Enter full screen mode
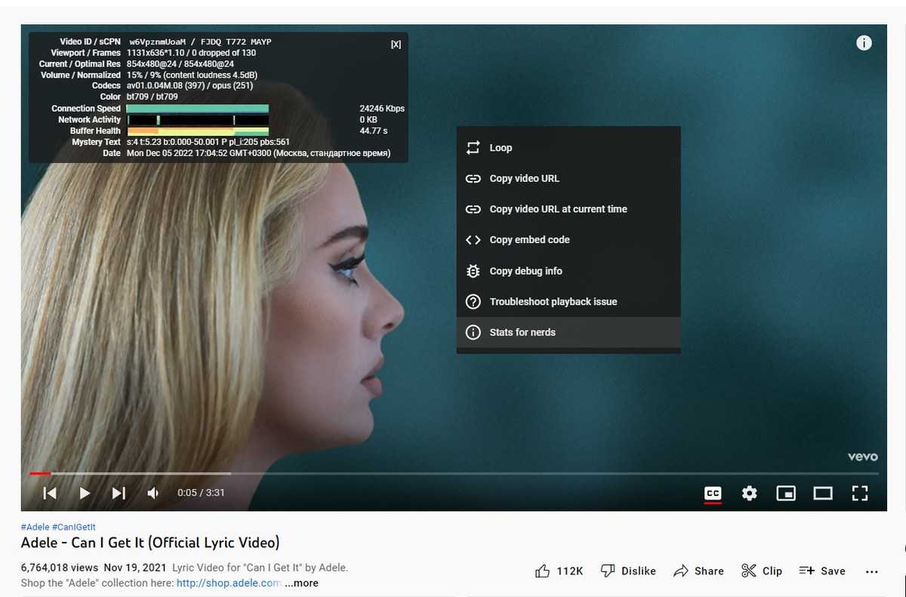Screen dimensions: 906x597 (859, 493)
